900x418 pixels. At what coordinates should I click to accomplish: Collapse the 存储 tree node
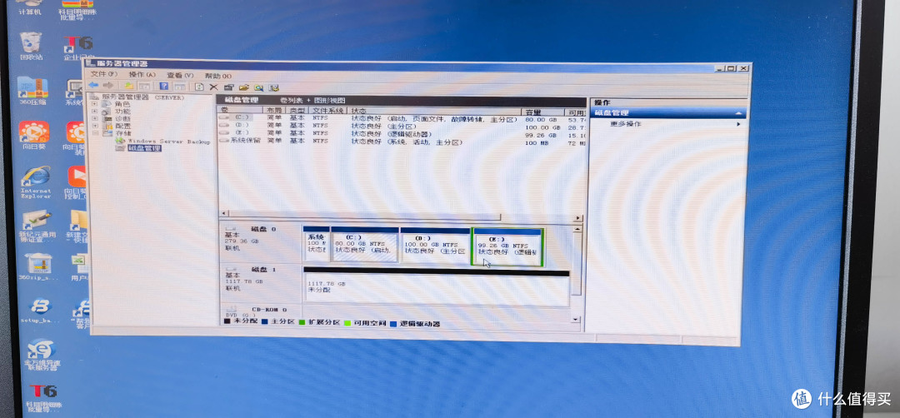click(94, 133)
